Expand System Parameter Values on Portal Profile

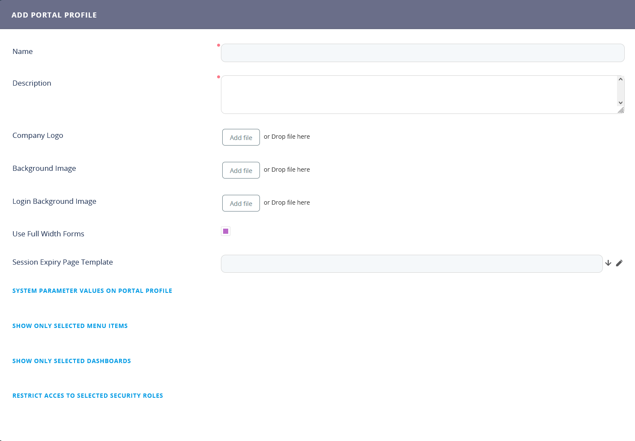click(x=92, y=291)
